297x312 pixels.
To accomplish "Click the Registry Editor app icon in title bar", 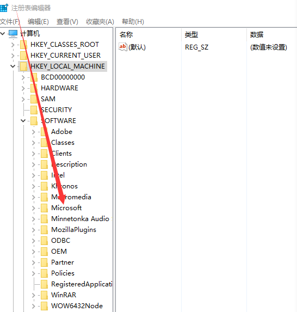I will [4, 8].
